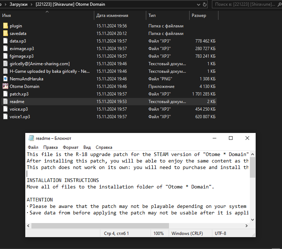Open the Файл menu in Notepad
This screenshot has width=282, height=249.
33,147
